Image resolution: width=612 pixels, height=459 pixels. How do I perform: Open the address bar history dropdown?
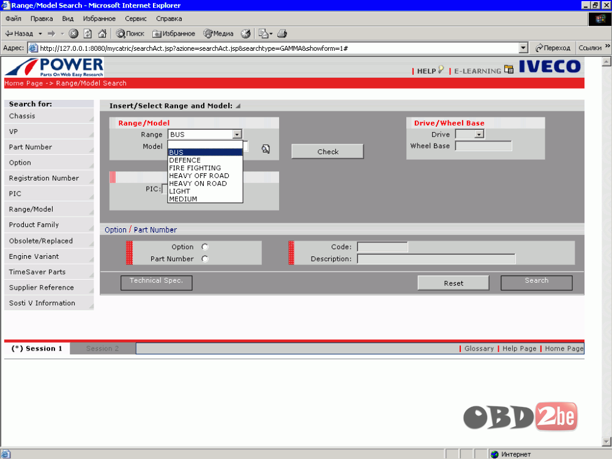click(x=523, y=48)
